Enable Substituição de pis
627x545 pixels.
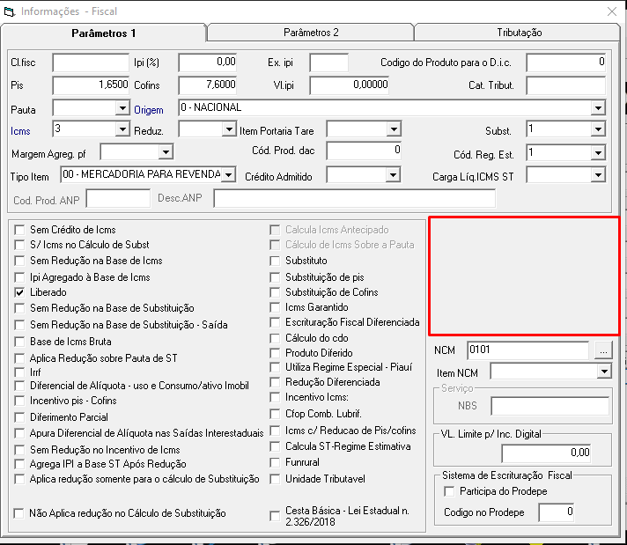point(275,277)
